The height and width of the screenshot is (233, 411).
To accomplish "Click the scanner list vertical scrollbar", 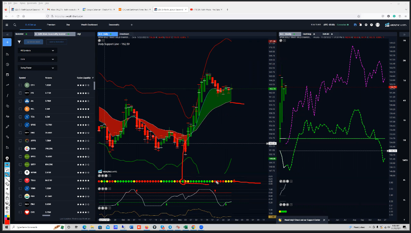I will click(x=94, y=85).
